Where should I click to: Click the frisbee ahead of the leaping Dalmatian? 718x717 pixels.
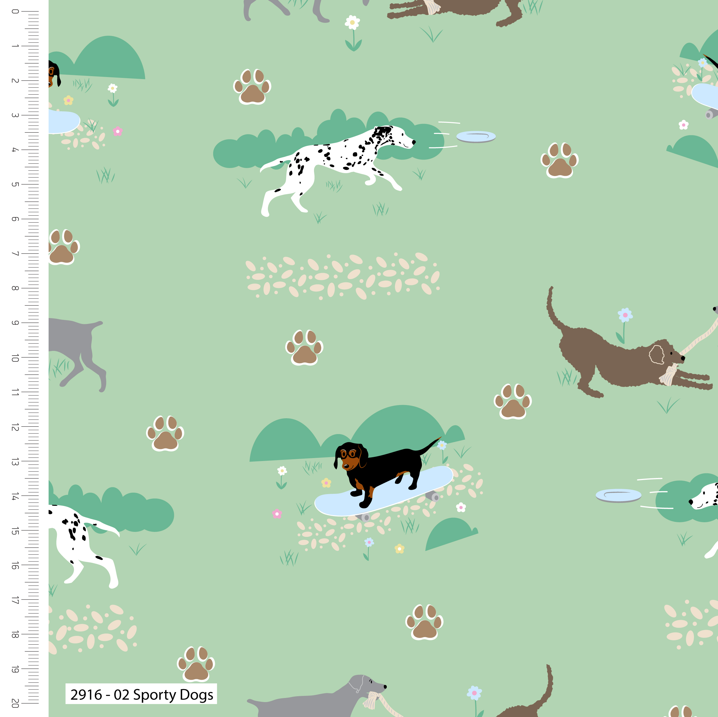tap(476, 137)
